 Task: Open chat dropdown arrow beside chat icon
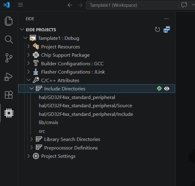(193, 5)
